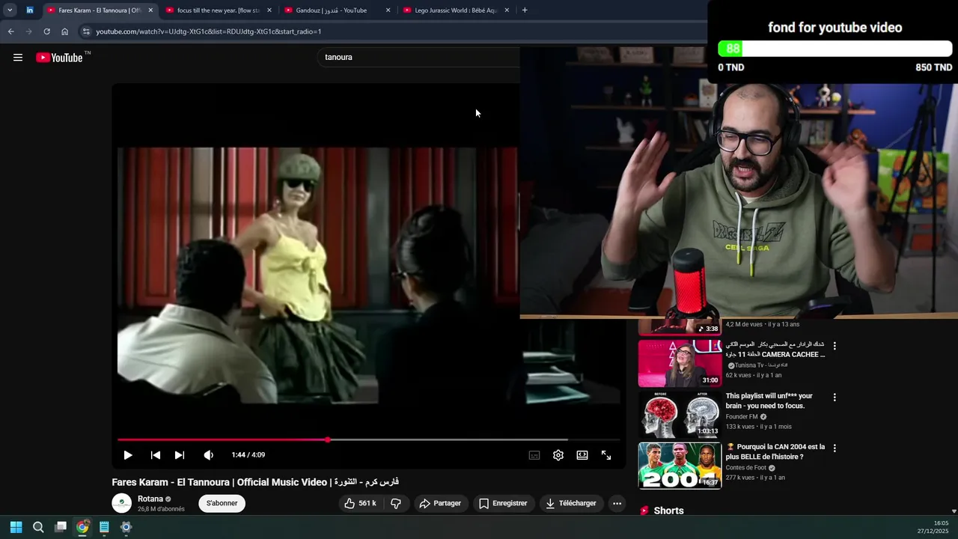Close the Fares Karam tab
Viewport: 958px width, 539px height.
(x=150, y=10)
